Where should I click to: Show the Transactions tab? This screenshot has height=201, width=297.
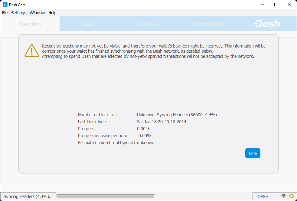[x=208, y=24]
